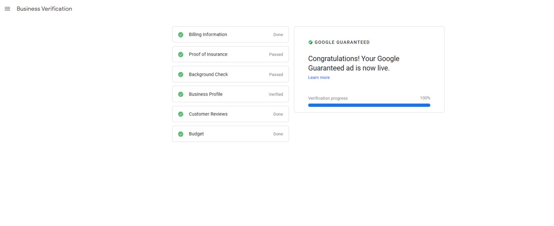The image size is (554, 226).
Task: Select the checkmark icon beside Customer Reviews
Action: tap(180, 114)
